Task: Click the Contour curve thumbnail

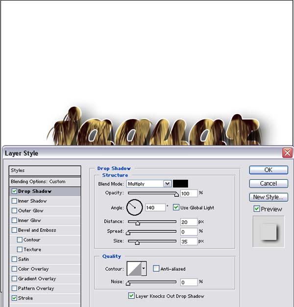Action: point(134,268)
